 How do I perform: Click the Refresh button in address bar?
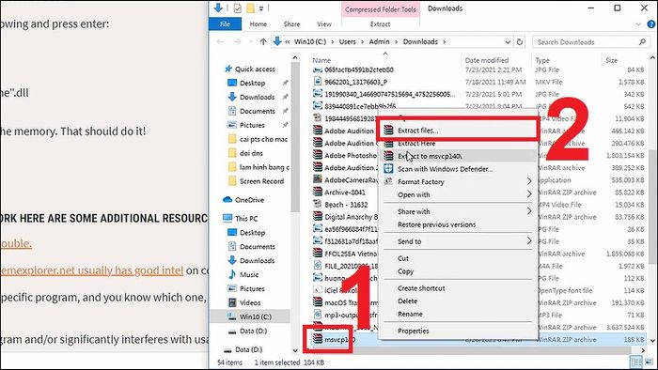(520, 41)
